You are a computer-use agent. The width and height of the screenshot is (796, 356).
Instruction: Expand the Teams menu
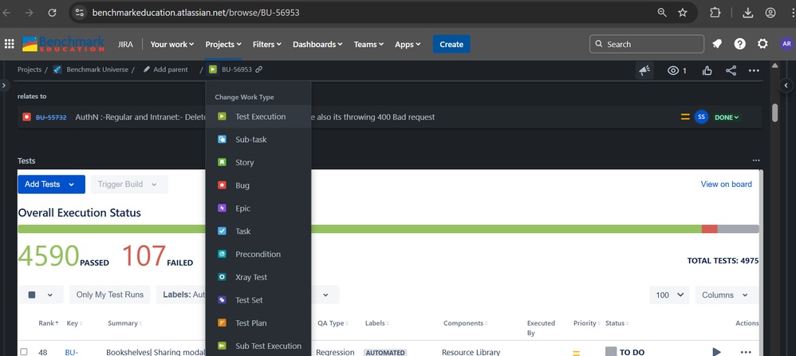point(368,44)
